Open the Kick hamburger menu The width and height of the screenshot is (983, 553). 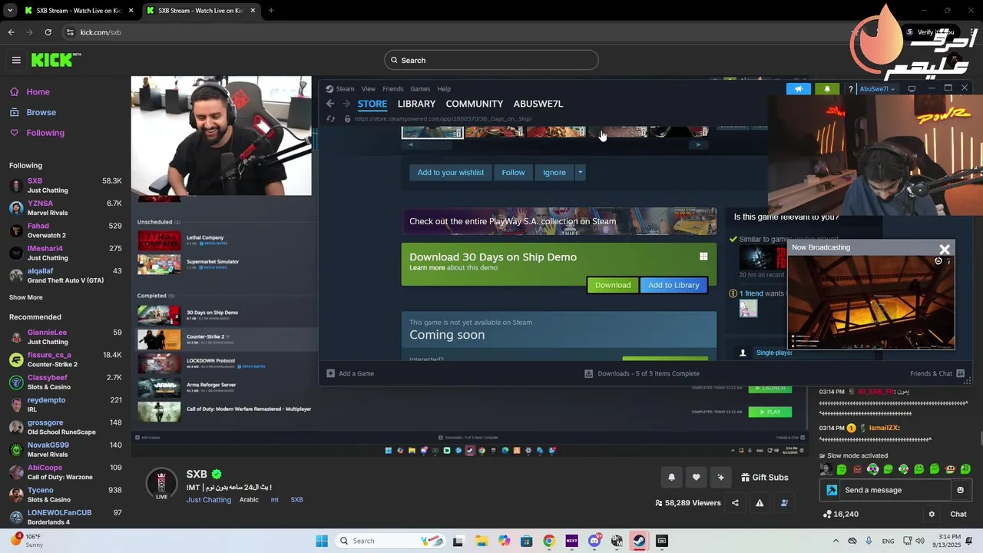(x=16, y=60)
